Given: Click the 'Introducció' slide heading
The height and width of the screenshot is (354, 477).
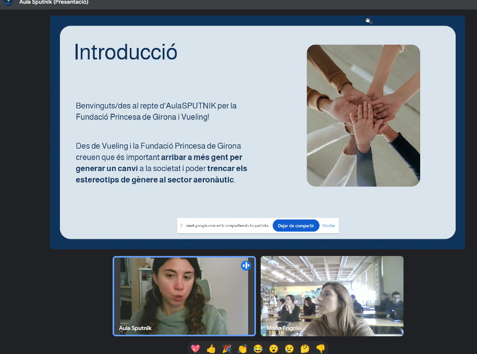Looking at the screenshot, I should (126, 53).
